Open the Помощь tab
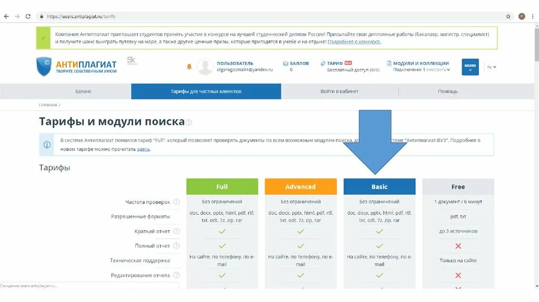 [x=447, y=92]
